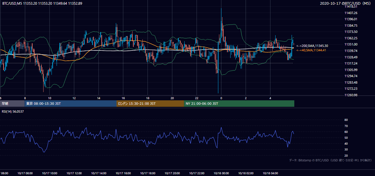Click price level 11396.01 on the axis
The width and height of the screenshot is (375, 176).
[x=351, y=19]
